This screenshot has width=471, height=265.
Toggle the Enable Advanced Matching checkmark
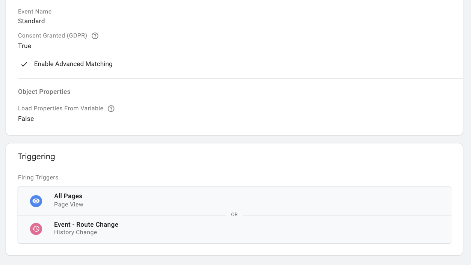(x=24, y=64)
